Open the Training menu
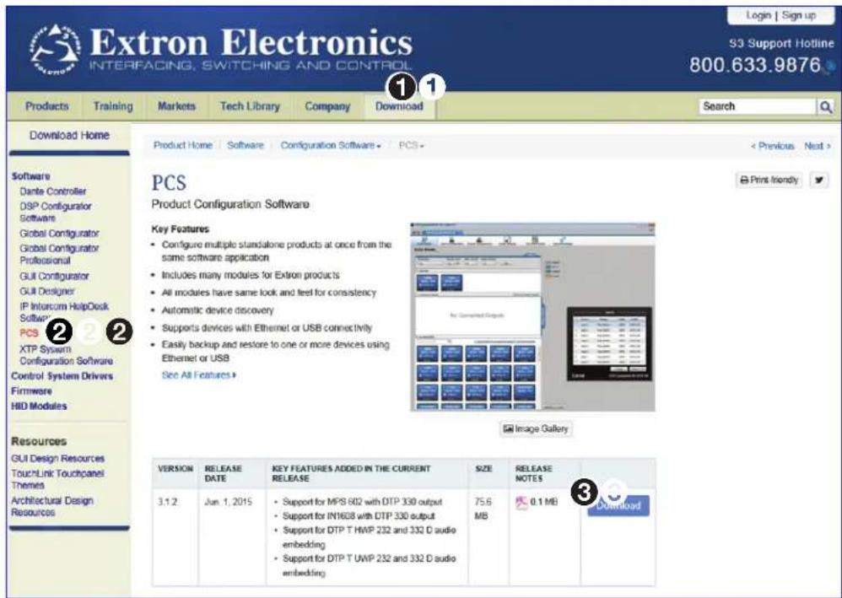This screenshot has height=598, width=842. click(x=113, y=106)
